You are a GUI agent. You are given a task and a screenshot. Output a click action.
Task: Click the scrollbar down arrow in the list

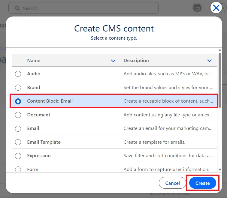tap(220, 169)
